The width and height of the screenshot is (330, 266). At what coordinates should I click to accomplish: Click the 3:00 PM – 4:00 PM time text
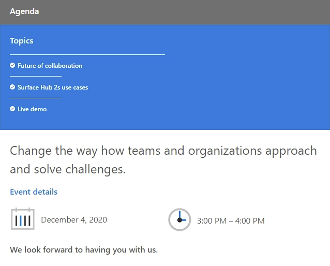231,221
